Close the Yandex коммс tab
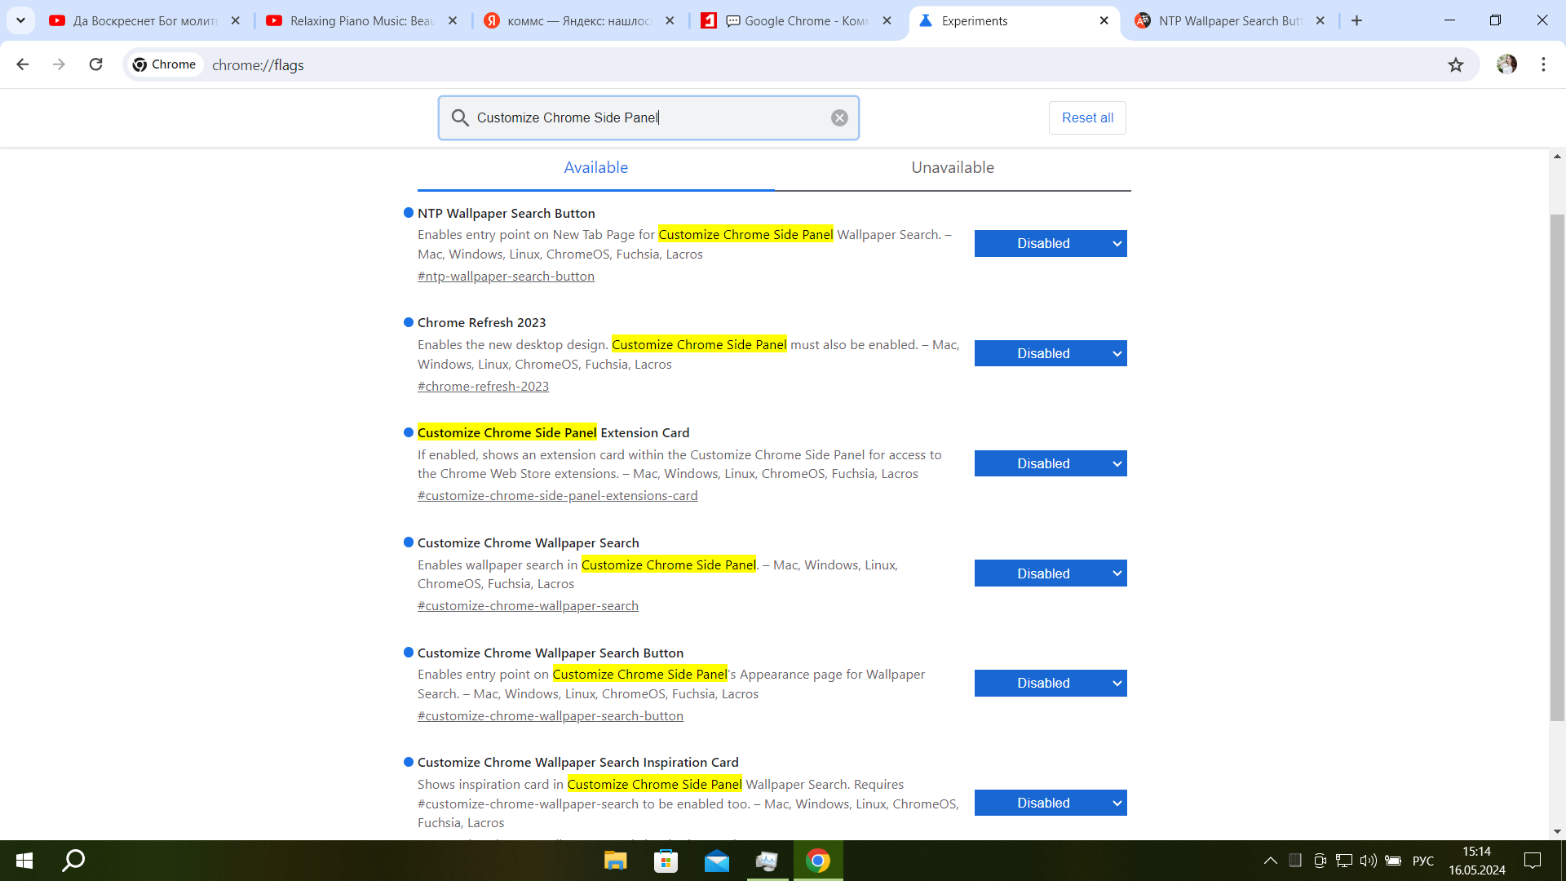Image resolution: width=1566 pixels, height=881 pixels. 670,20
